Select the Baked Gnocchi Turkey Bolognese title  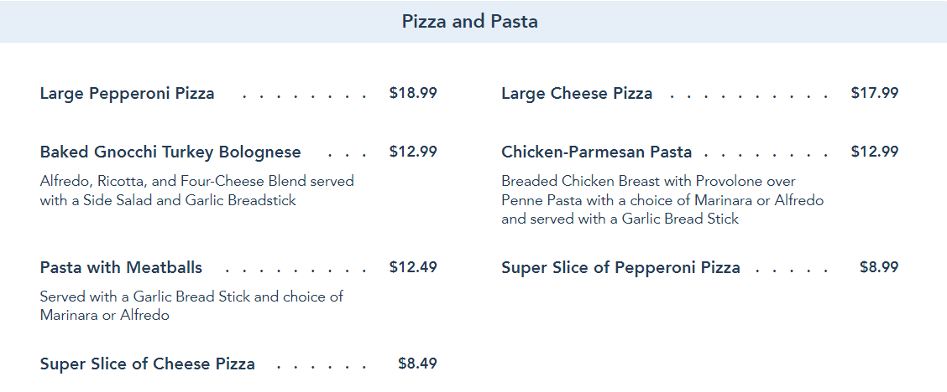(170, 152)
